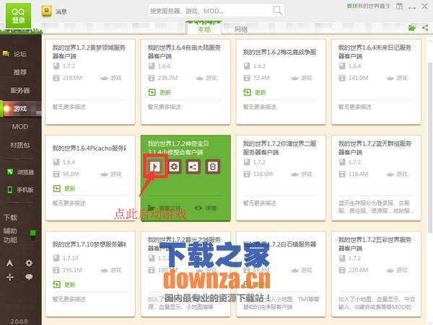
Task: Launch game with play icon on green card
Action: [154, 166]
